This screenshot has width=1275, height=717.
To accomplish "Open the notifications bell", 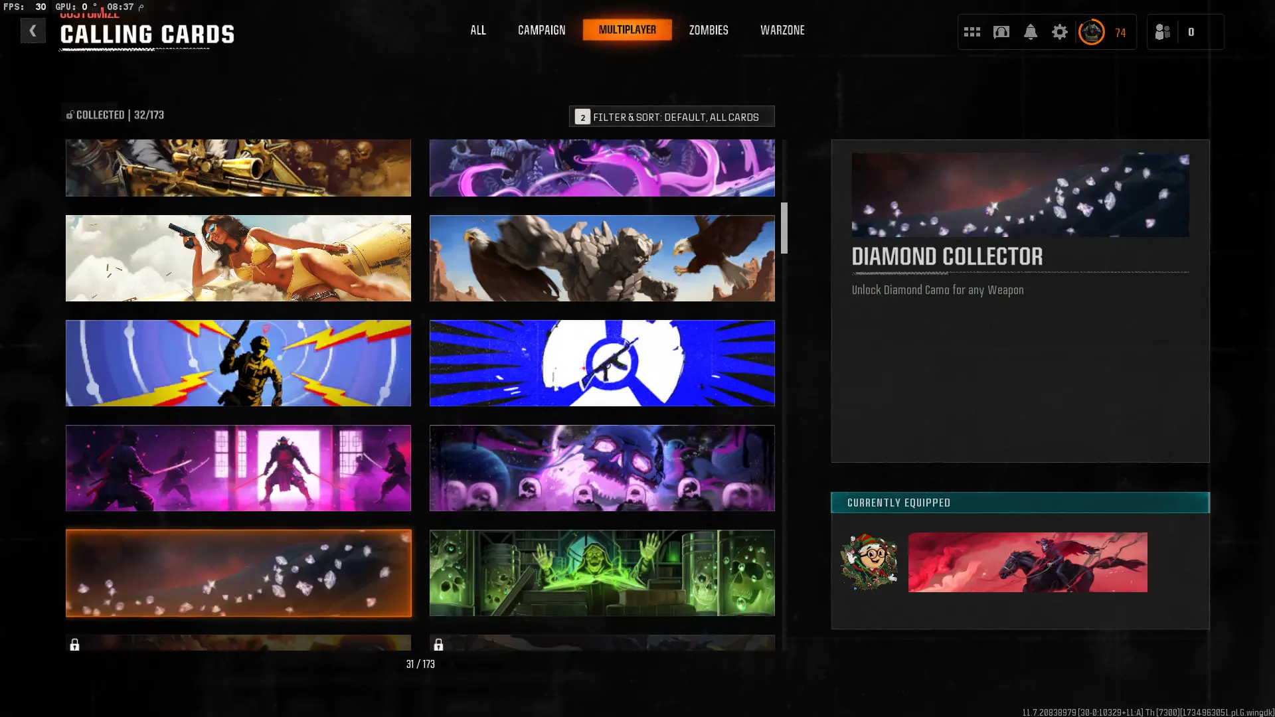I will (x=1030, y=32).
